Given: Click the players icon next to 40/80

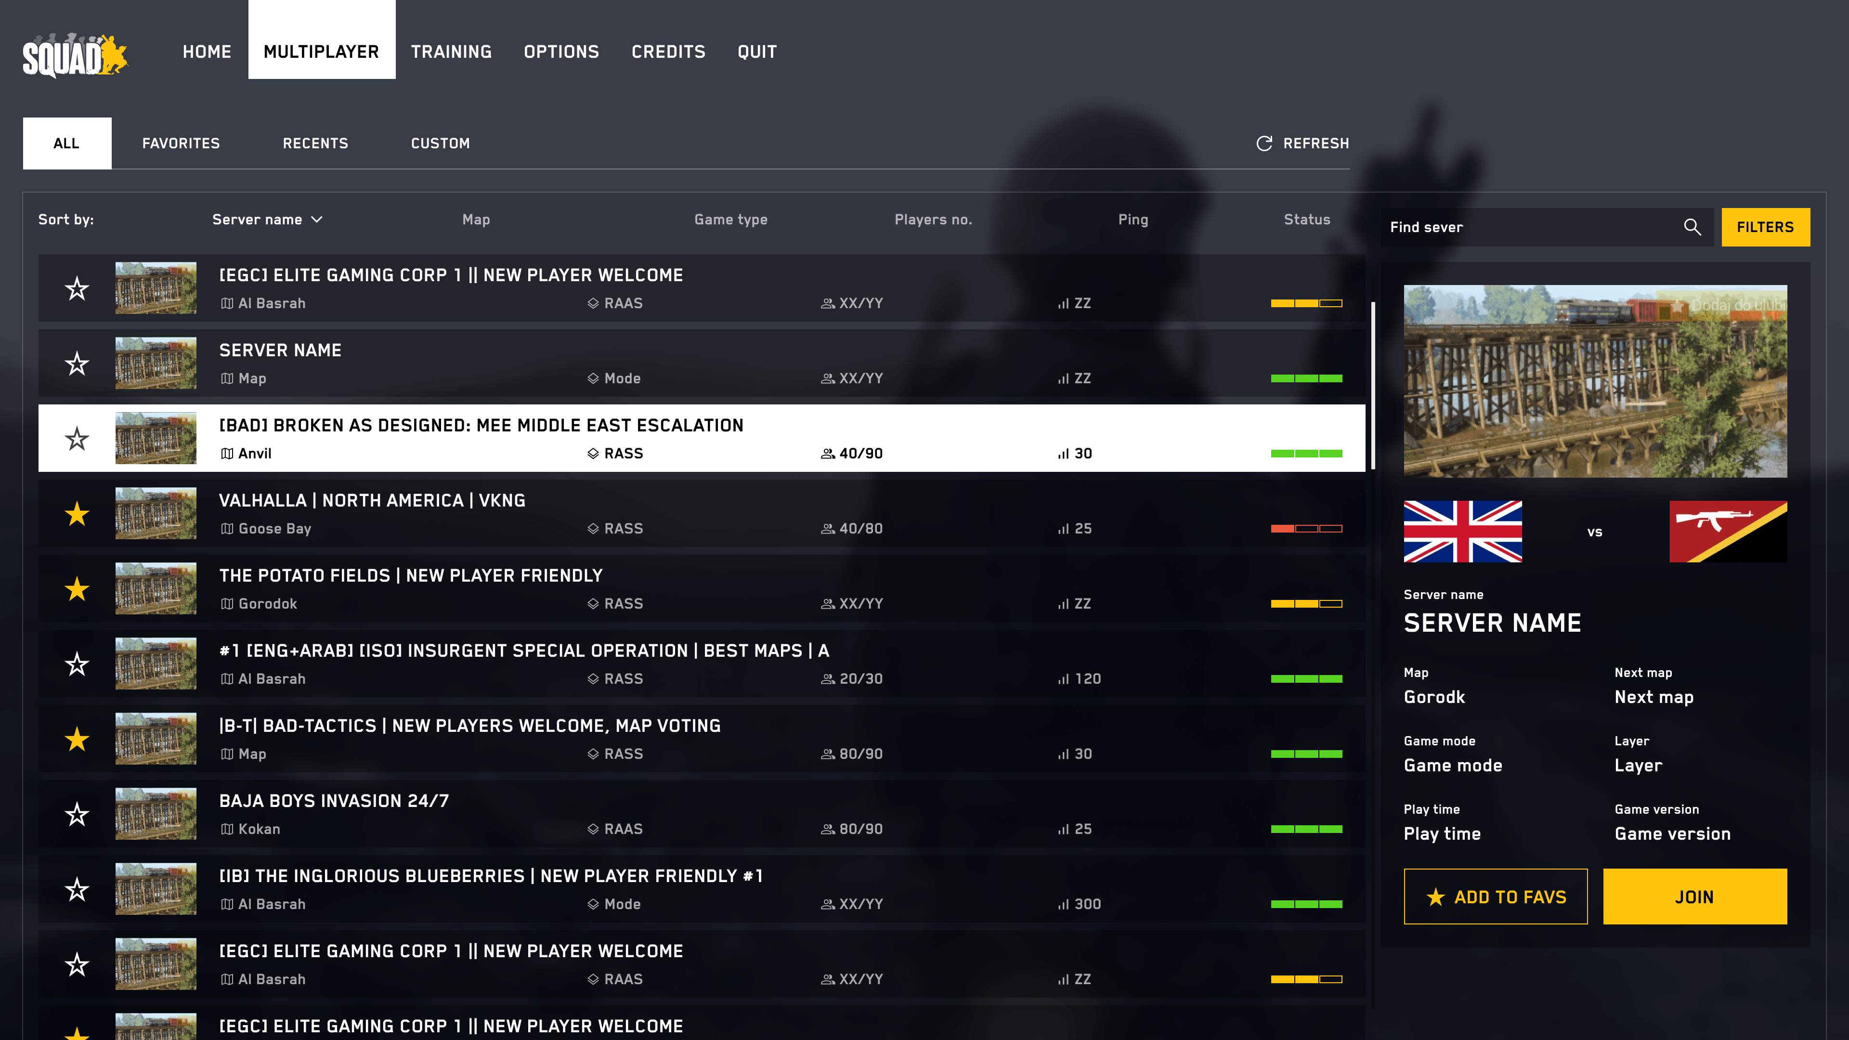Looking at the screenshot, I should point(828,529).
